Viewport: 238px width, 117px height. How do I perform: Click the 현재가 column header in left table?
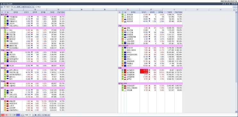(26, 12)
